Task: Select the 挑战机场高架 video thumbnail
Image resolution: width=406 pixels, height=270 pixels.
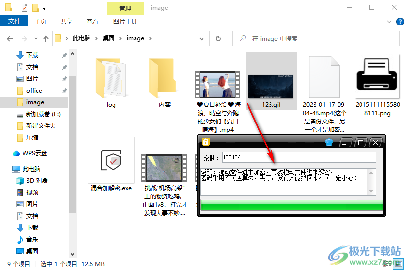Action: point(164,168)
